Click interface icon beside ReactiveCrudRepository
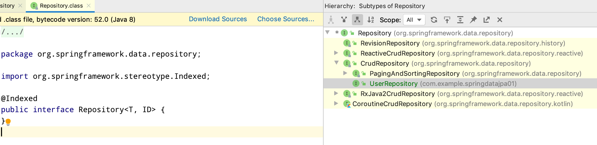Image resolution: width=597 pixels, height=145 pixels. (347, 53)
